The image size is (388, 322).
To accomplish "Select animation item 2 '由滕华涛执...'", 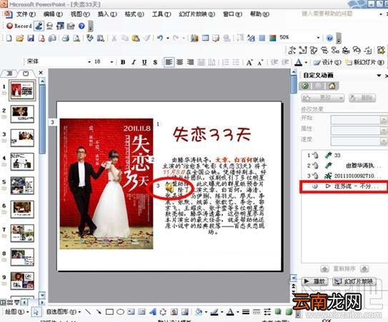I will tap(344, 166).
